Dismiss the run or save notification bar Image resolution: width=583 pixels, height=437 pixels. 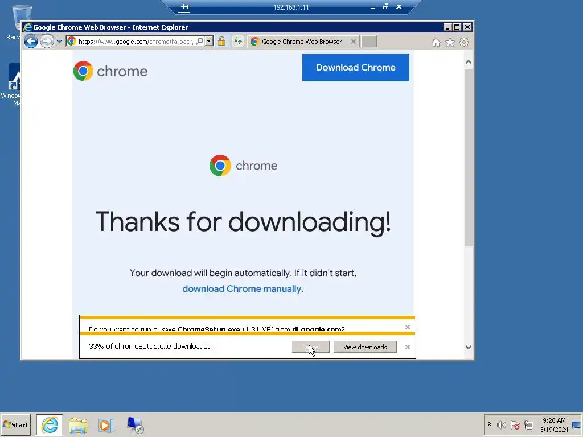click(x=408, y=327)
